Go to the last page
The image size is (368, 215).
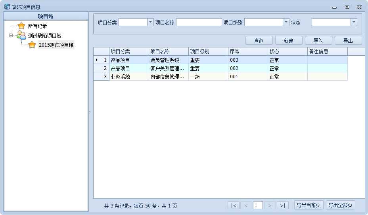click(x=283, y=206)
